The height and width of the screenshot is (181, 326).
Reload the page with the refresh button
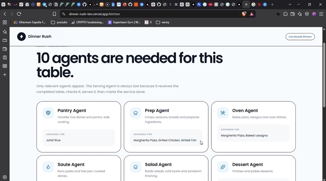pos(19,14)
